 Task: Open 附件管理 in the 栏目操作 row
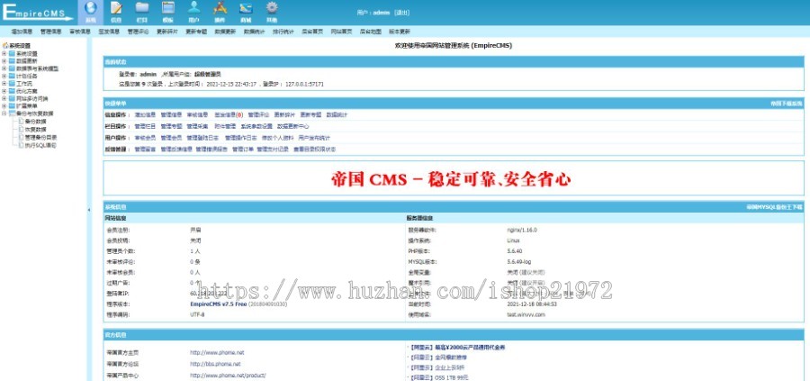click(225, 126)
